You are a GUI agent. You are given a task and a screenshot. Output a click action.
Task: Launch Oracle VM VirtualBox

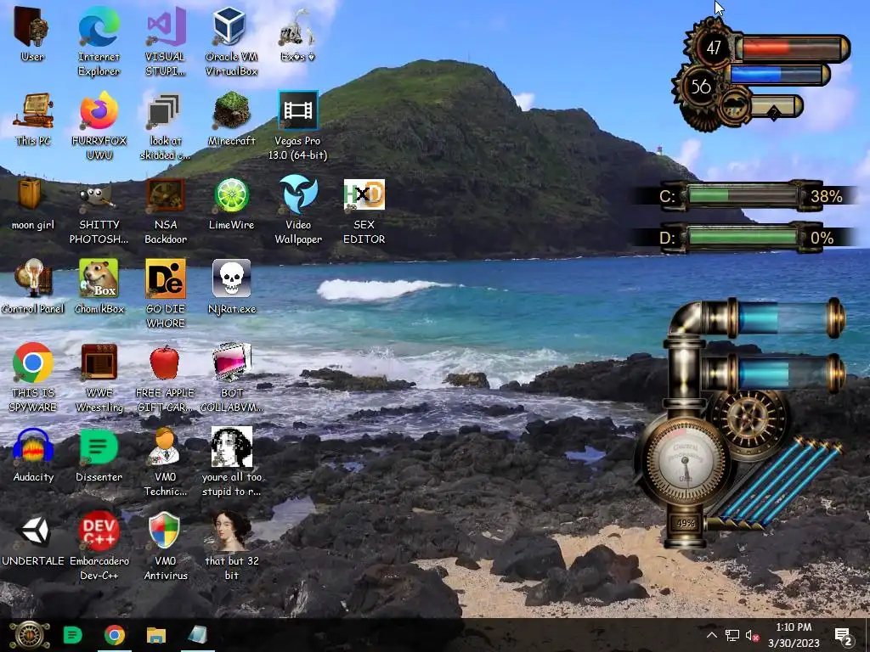pos(231,42)
